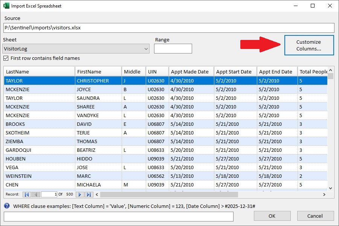339x226 pixels.
Task: Select the SHAREE first name cell
Action: coord(98,107)
